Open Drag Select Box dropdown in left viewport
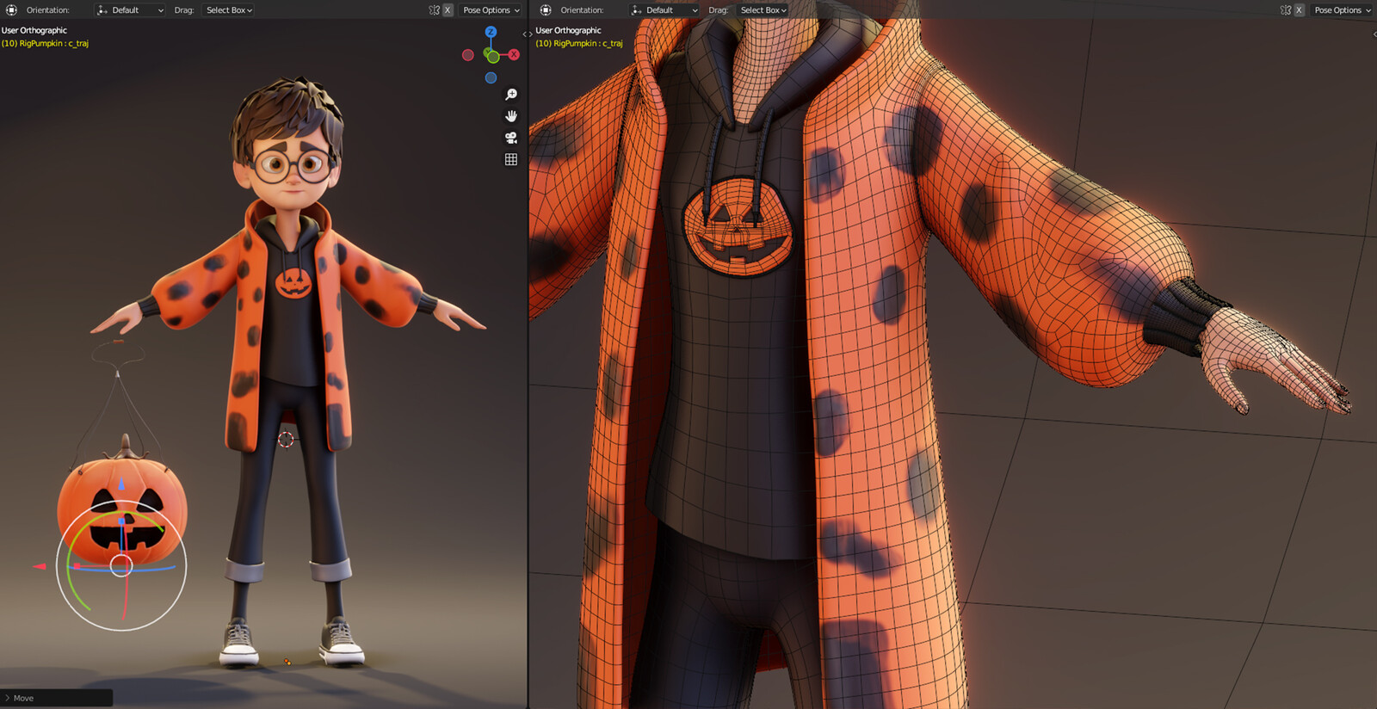The width and height of the screenshot is (1377, 709). pos(229,10)
